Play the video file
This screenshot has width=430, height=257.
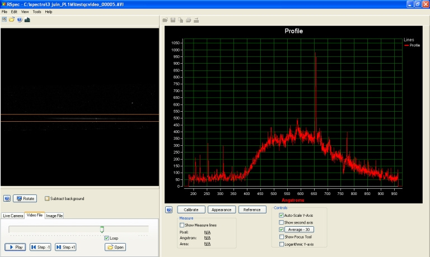coord(16,247)
